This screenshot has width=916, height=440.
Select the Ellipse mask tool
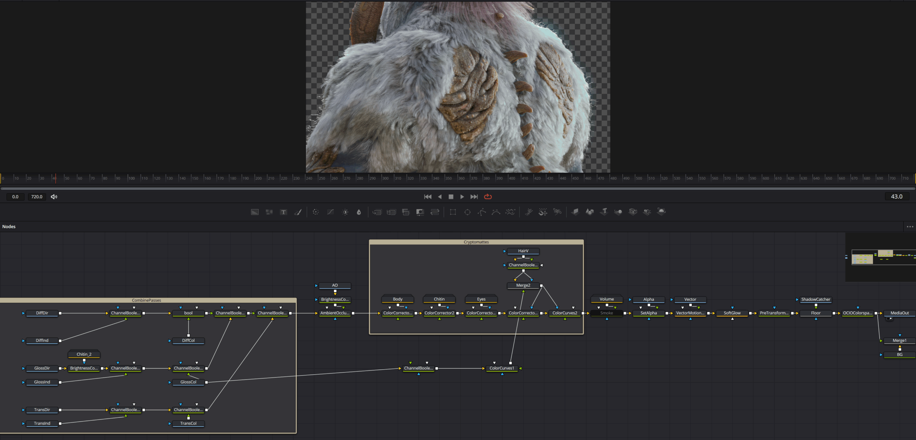point(467,212)
